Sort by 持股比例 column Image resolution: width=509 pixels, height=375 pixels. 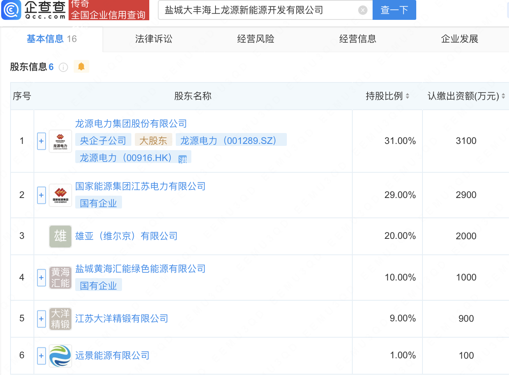[x=407, y=96]
